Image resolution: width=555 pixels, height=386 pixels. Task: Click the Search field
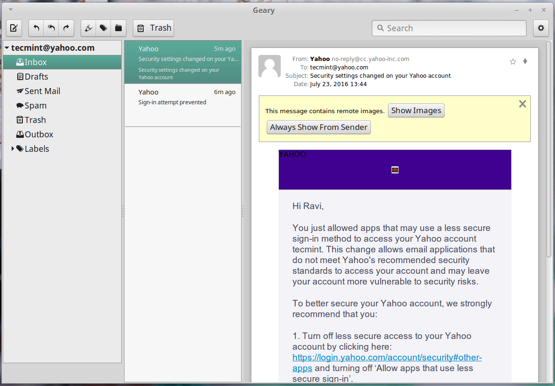tap(449, 28)
